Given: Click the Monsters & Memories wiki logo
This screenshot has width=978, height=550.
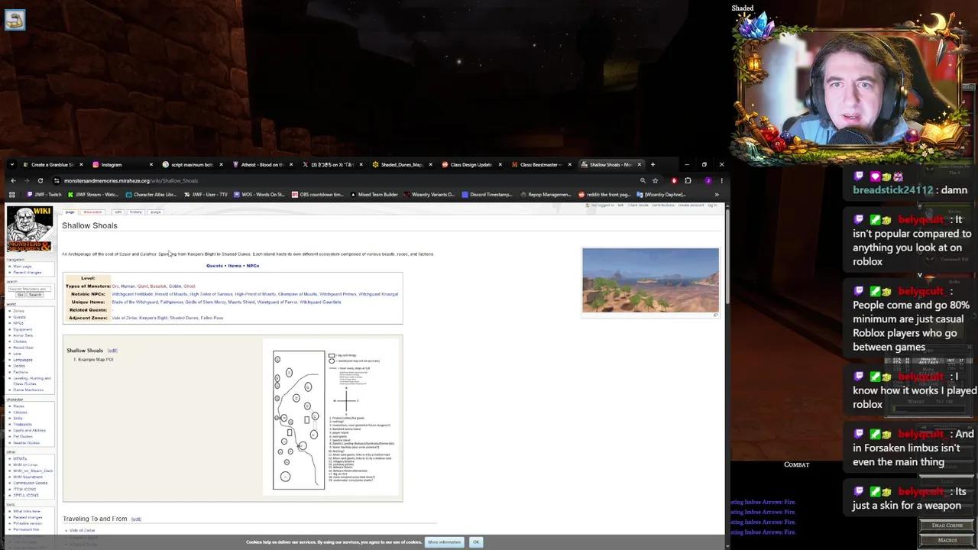Looking at the screenshot, I should click(29, 228).
